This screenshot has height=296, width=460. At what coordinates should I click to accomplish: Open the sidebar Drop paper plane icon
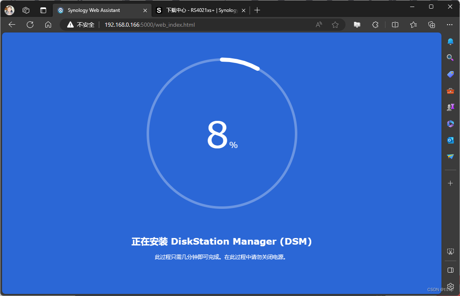coord(450,157)
